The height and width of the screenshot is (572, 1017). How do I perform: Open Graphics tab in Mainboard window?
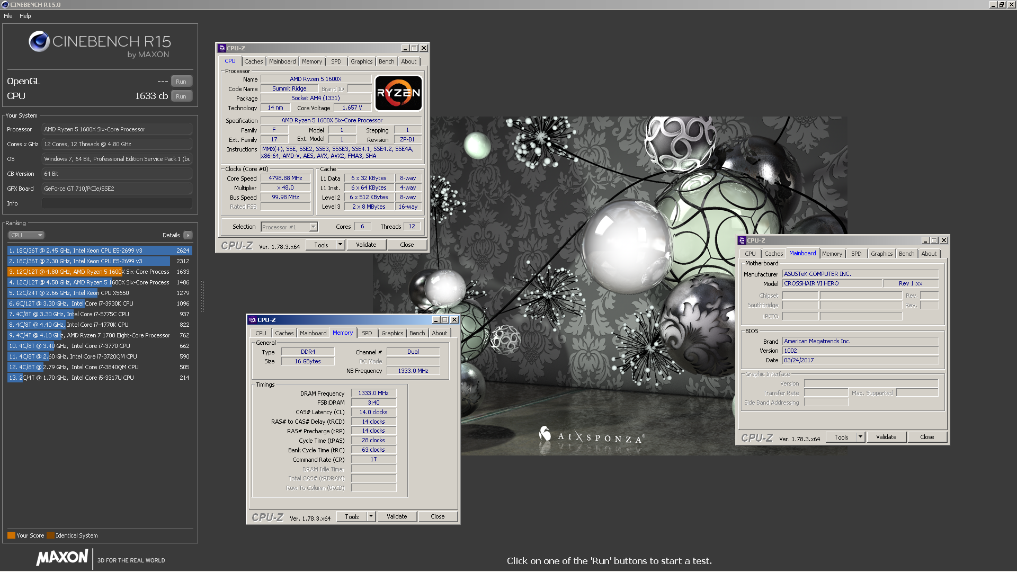point(882,254)
